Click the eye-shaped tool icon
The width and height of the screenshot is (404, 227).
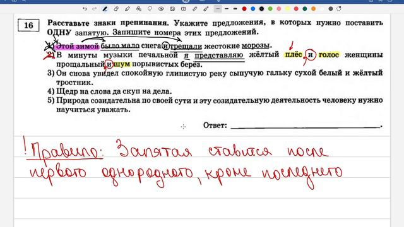161,9
